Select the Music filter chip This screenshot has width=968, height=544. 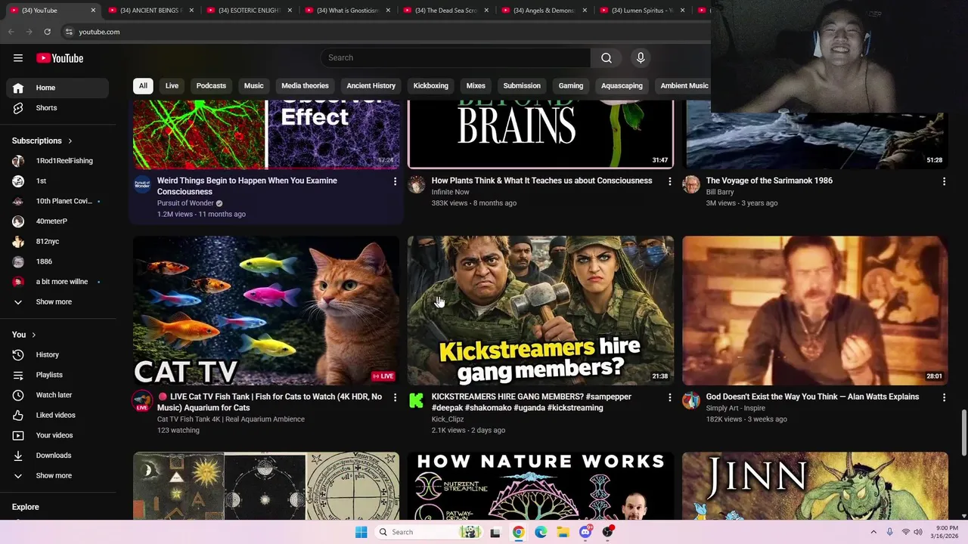[x=254, y=86]
